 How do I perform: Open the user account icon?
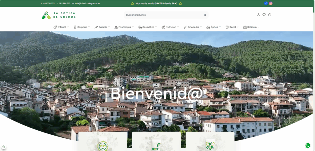coord(258,15)
